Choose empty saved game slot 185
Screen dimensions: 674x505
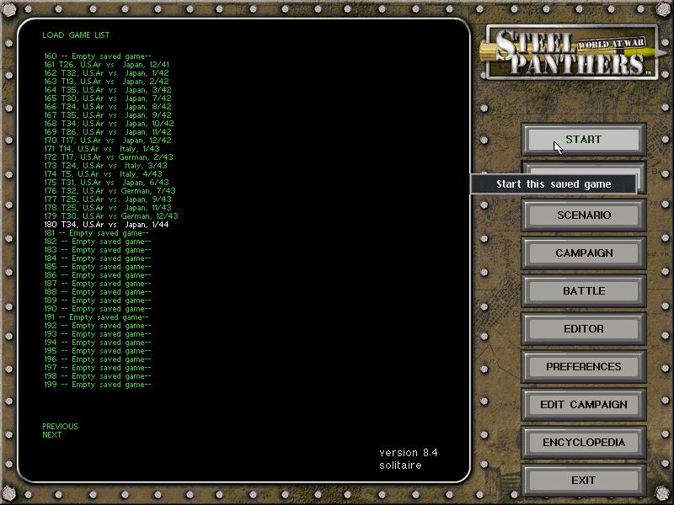98,267
